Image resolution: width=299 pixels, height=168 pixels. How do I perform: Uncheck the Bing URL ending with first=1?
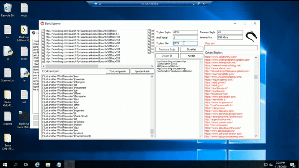click(x=43, y=31)
